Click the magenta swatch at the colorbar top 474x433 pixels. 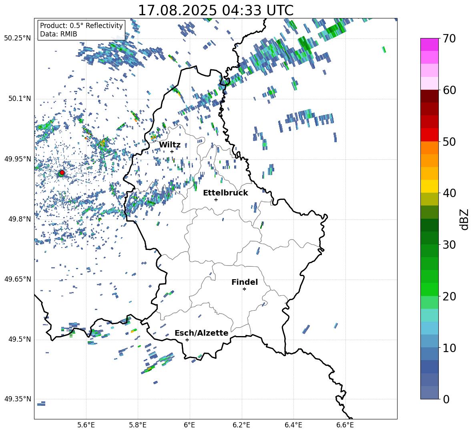pyautogui.click(x=429, y=45)
